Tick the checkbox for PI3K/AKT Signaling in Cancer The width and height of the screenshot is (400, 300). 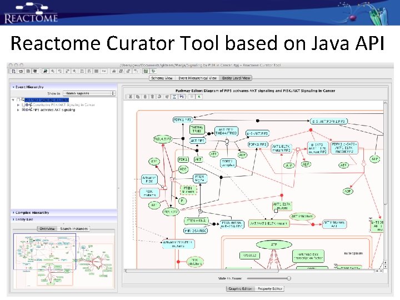point(18,100)
